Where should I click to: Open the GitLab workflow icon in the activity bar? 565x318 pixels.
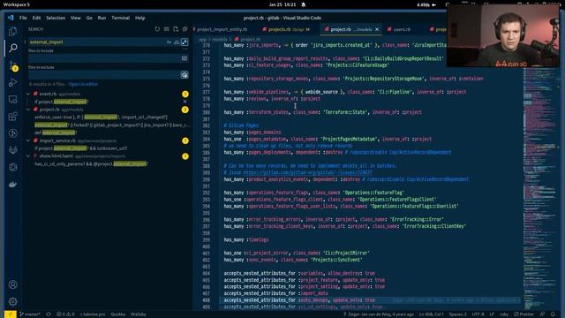(x=13, y=150)
